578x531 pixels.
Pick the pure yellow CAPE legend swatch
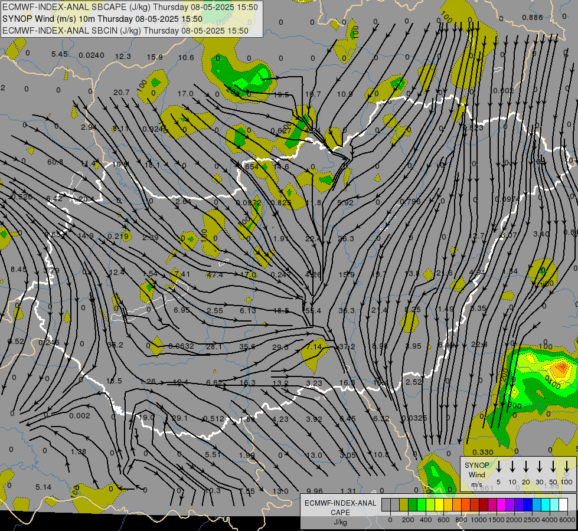439,504
